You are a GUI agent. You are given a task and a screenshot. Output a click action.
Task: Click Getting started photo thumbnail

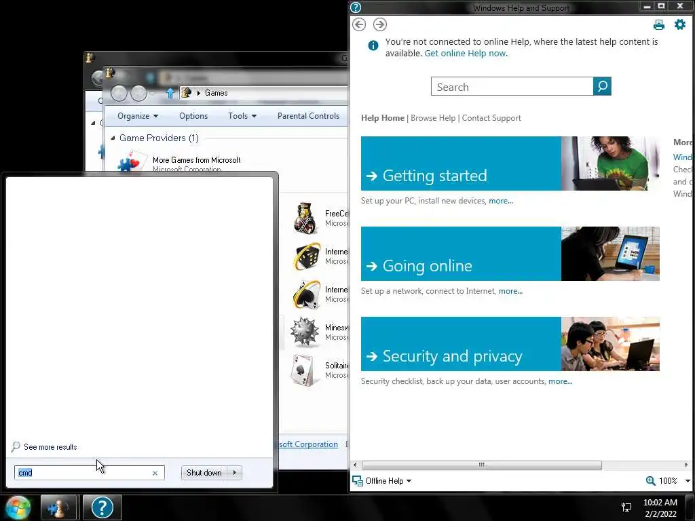point(610,163)
